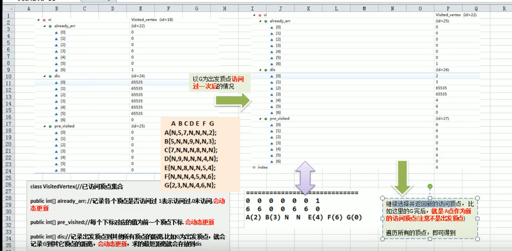The width and height of the screenshot is (512, 251).
Task: Select column E header
Action: tap(141, 9)
